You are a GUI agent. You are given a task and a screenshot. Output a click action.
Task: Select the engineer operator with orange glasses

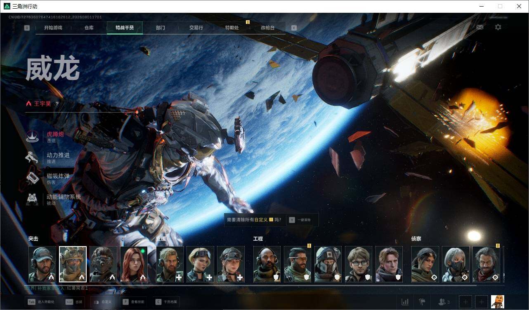[x=298, y=264]
